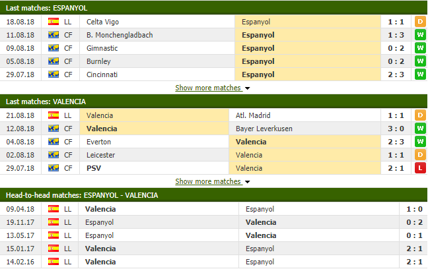Open the Gimnastic vs Espanyol match row
This screenshot has height=269, width=430.
[x=213, y=48]
